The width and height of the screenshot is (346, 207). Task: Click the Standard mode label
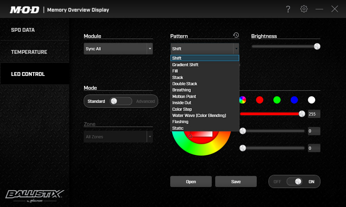[96, 101]
